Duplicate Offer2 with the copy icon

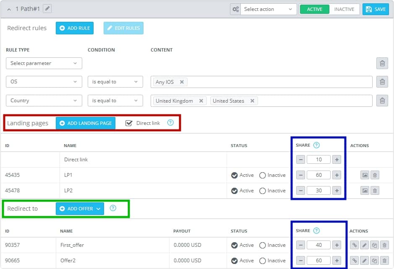tap(374, 261)
